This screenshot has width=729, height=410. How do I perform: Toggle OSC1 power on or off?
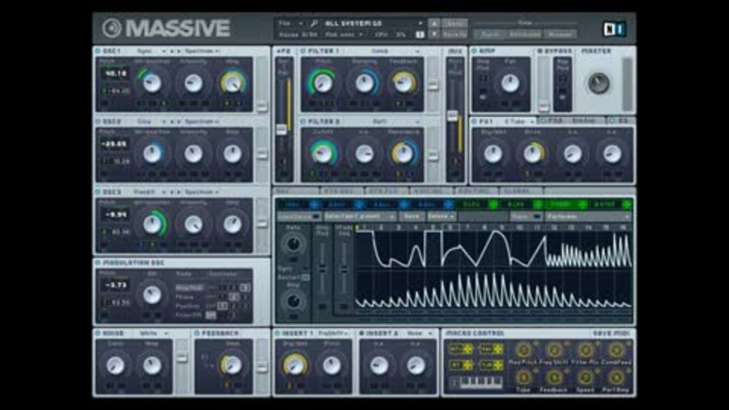coord(98,51)
